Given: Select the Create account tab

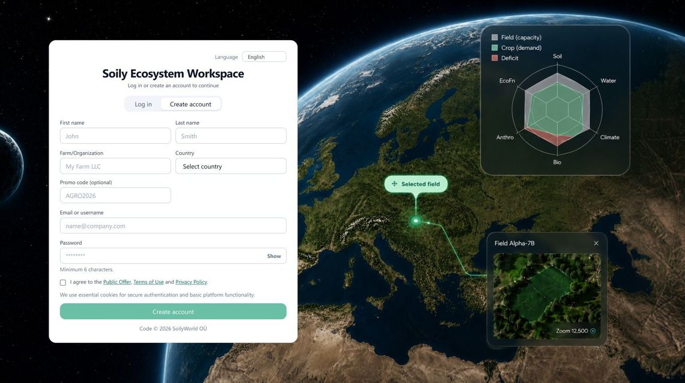Looking at the screenshot, I should (x=190, y=104).
